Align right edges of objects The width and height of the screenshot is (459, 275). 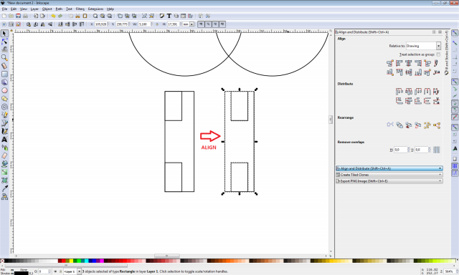[418, 63]
